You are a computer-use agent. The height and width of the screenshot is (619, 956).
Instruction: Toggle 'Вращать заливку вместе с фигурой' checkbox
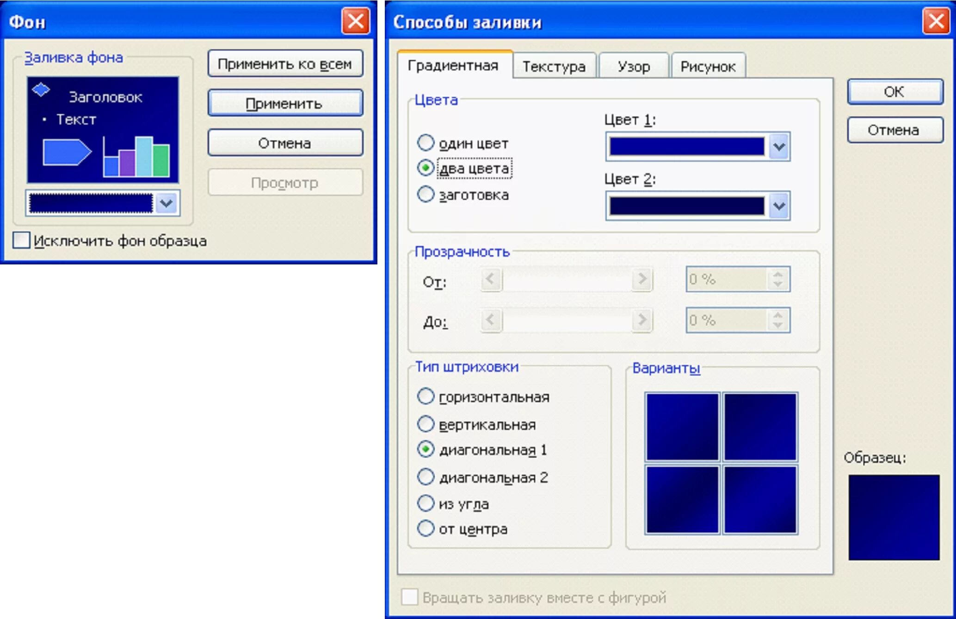click(410, 597)
